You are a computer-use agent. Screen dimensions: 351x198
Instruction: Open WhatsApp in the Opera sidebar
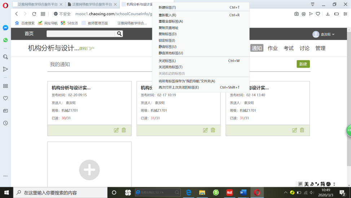point(5,40)
